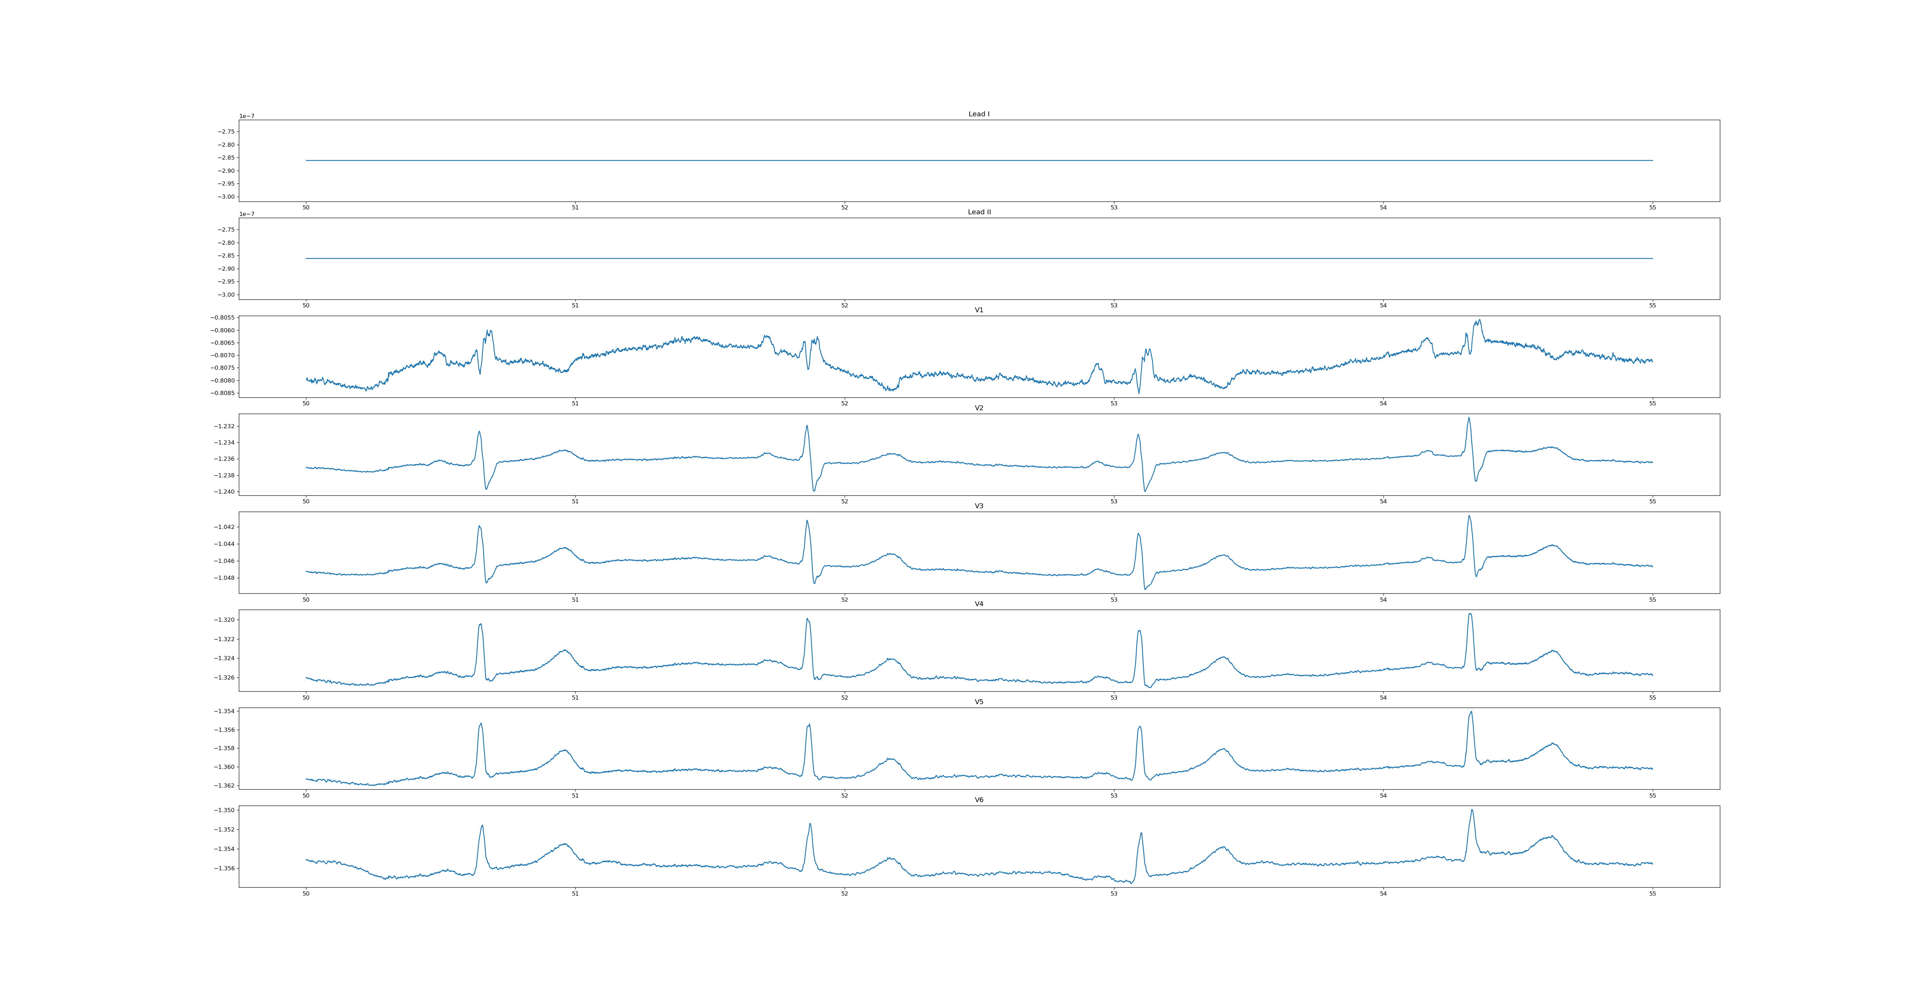Click the −1.350 y-axis label on V6
1911x997 pixels.
click(224, 811)
